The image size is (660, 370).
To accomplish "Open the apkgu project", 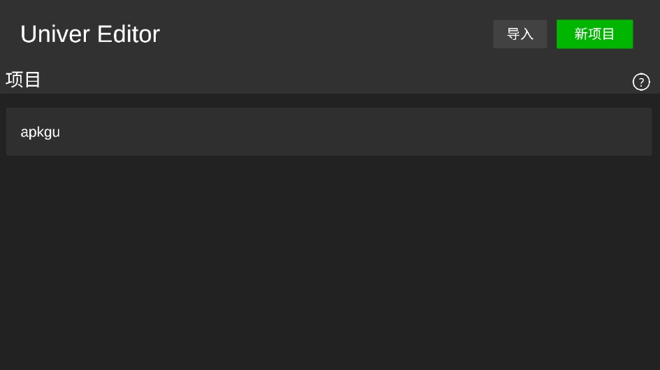I will click(329, 132).
